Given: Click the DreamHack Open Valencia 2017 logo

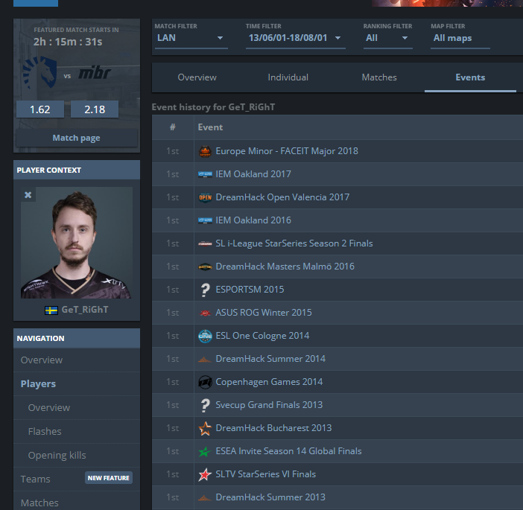Looking at the screenshot, I should (205, 197).
